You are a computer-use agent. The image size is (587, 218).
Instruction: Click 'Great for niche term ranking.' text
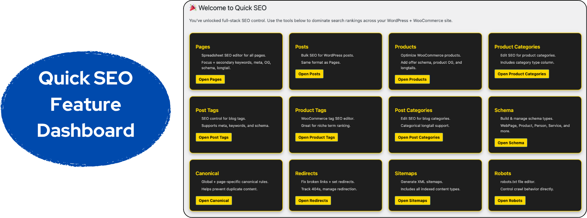tap(326, 126)
